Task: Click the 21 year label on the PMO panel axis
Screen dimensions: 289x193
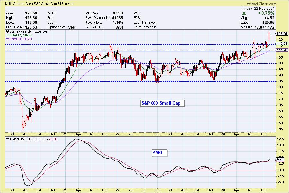Action: (65, 190)
